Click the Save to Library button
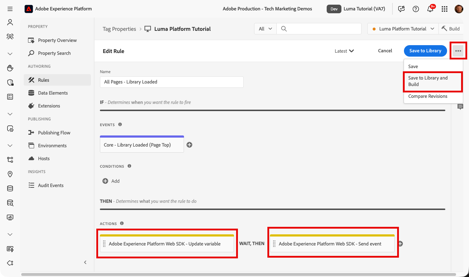Viewport: 469px width, 277px height. pyautogui.click(x=425, y=51)
